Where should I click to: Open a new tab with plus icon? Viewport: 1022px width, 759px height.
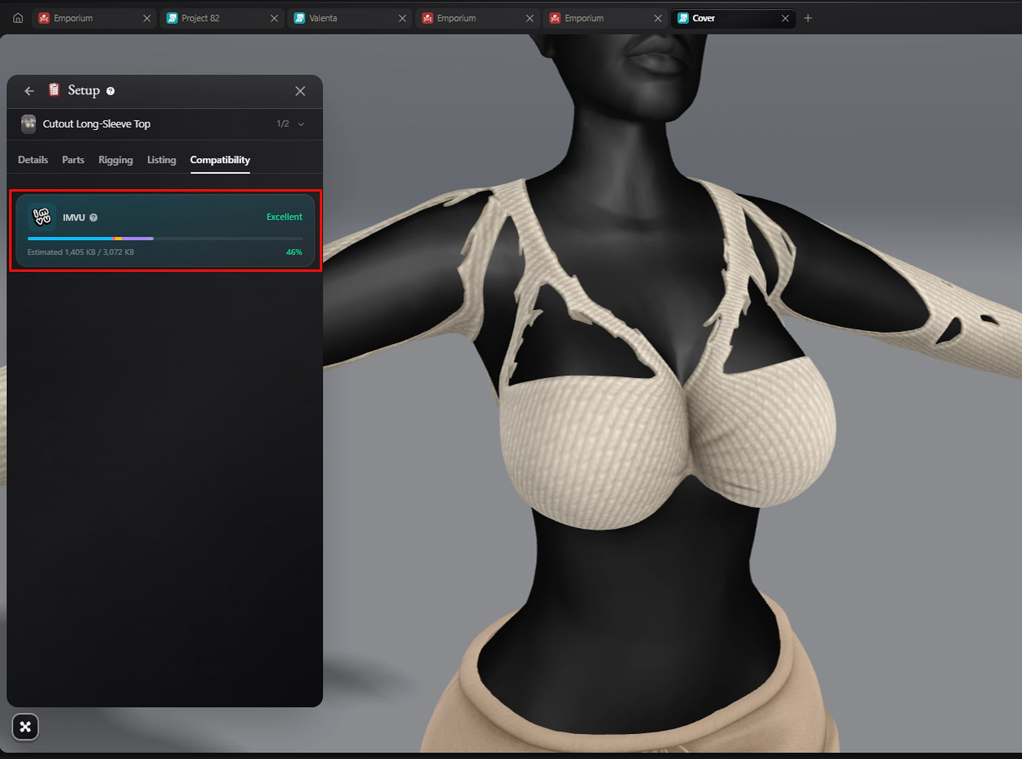(x=808, y=18)
